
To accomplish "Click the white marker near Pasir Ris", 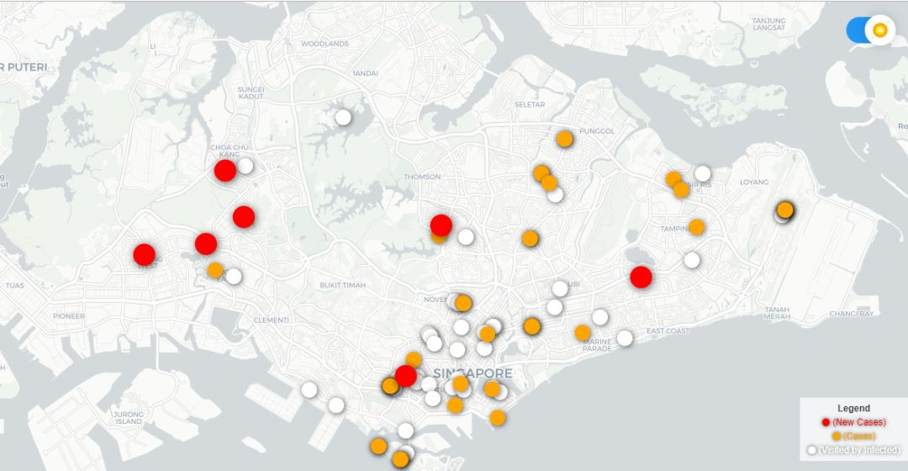I will pyautogui.click(x=702, y=173).
